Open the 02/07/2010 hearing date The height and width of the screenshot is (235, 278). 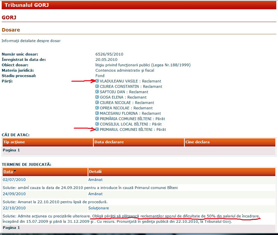(x=14, y=180)
